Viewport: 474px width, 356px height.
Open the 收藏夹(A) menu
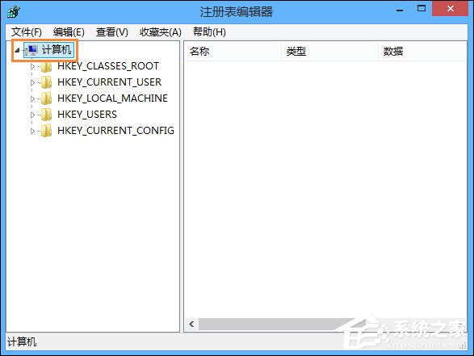coord(161,32)
